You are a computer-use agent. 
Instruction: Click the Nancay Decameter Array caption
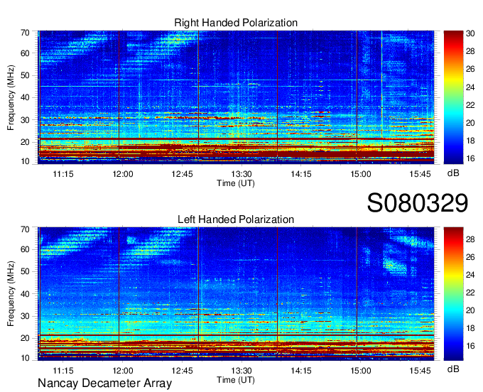[x=104, y=383]
